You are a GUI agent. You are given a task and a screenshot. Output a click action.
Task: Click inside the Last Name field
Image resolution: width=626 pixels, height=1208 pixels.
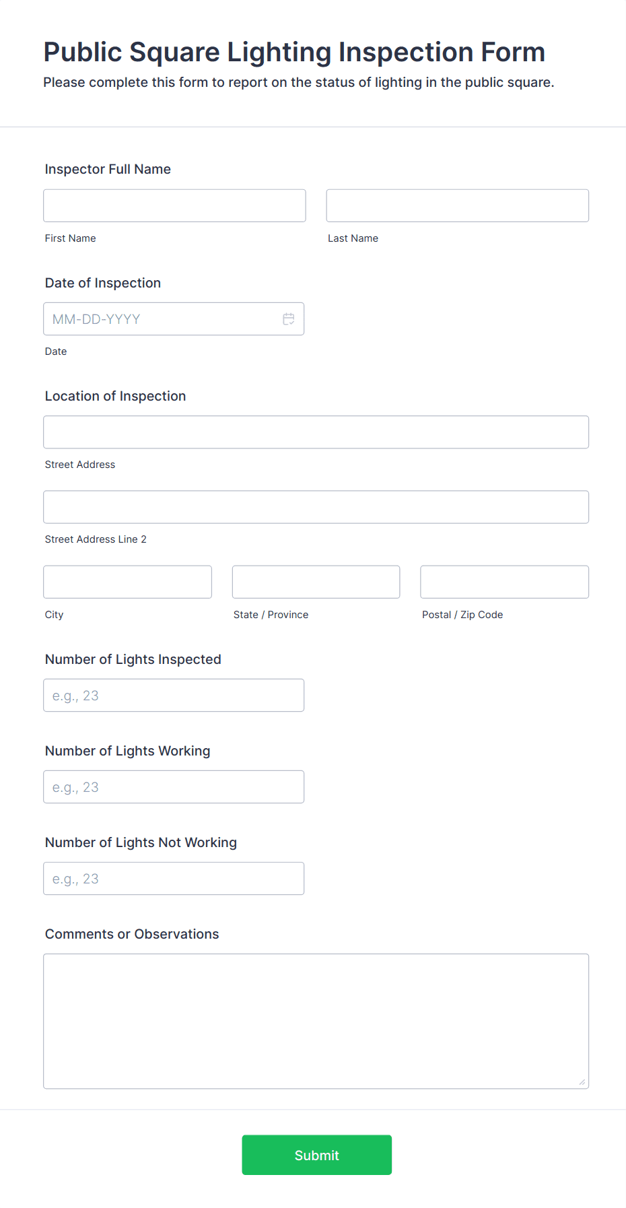(457, 205)
